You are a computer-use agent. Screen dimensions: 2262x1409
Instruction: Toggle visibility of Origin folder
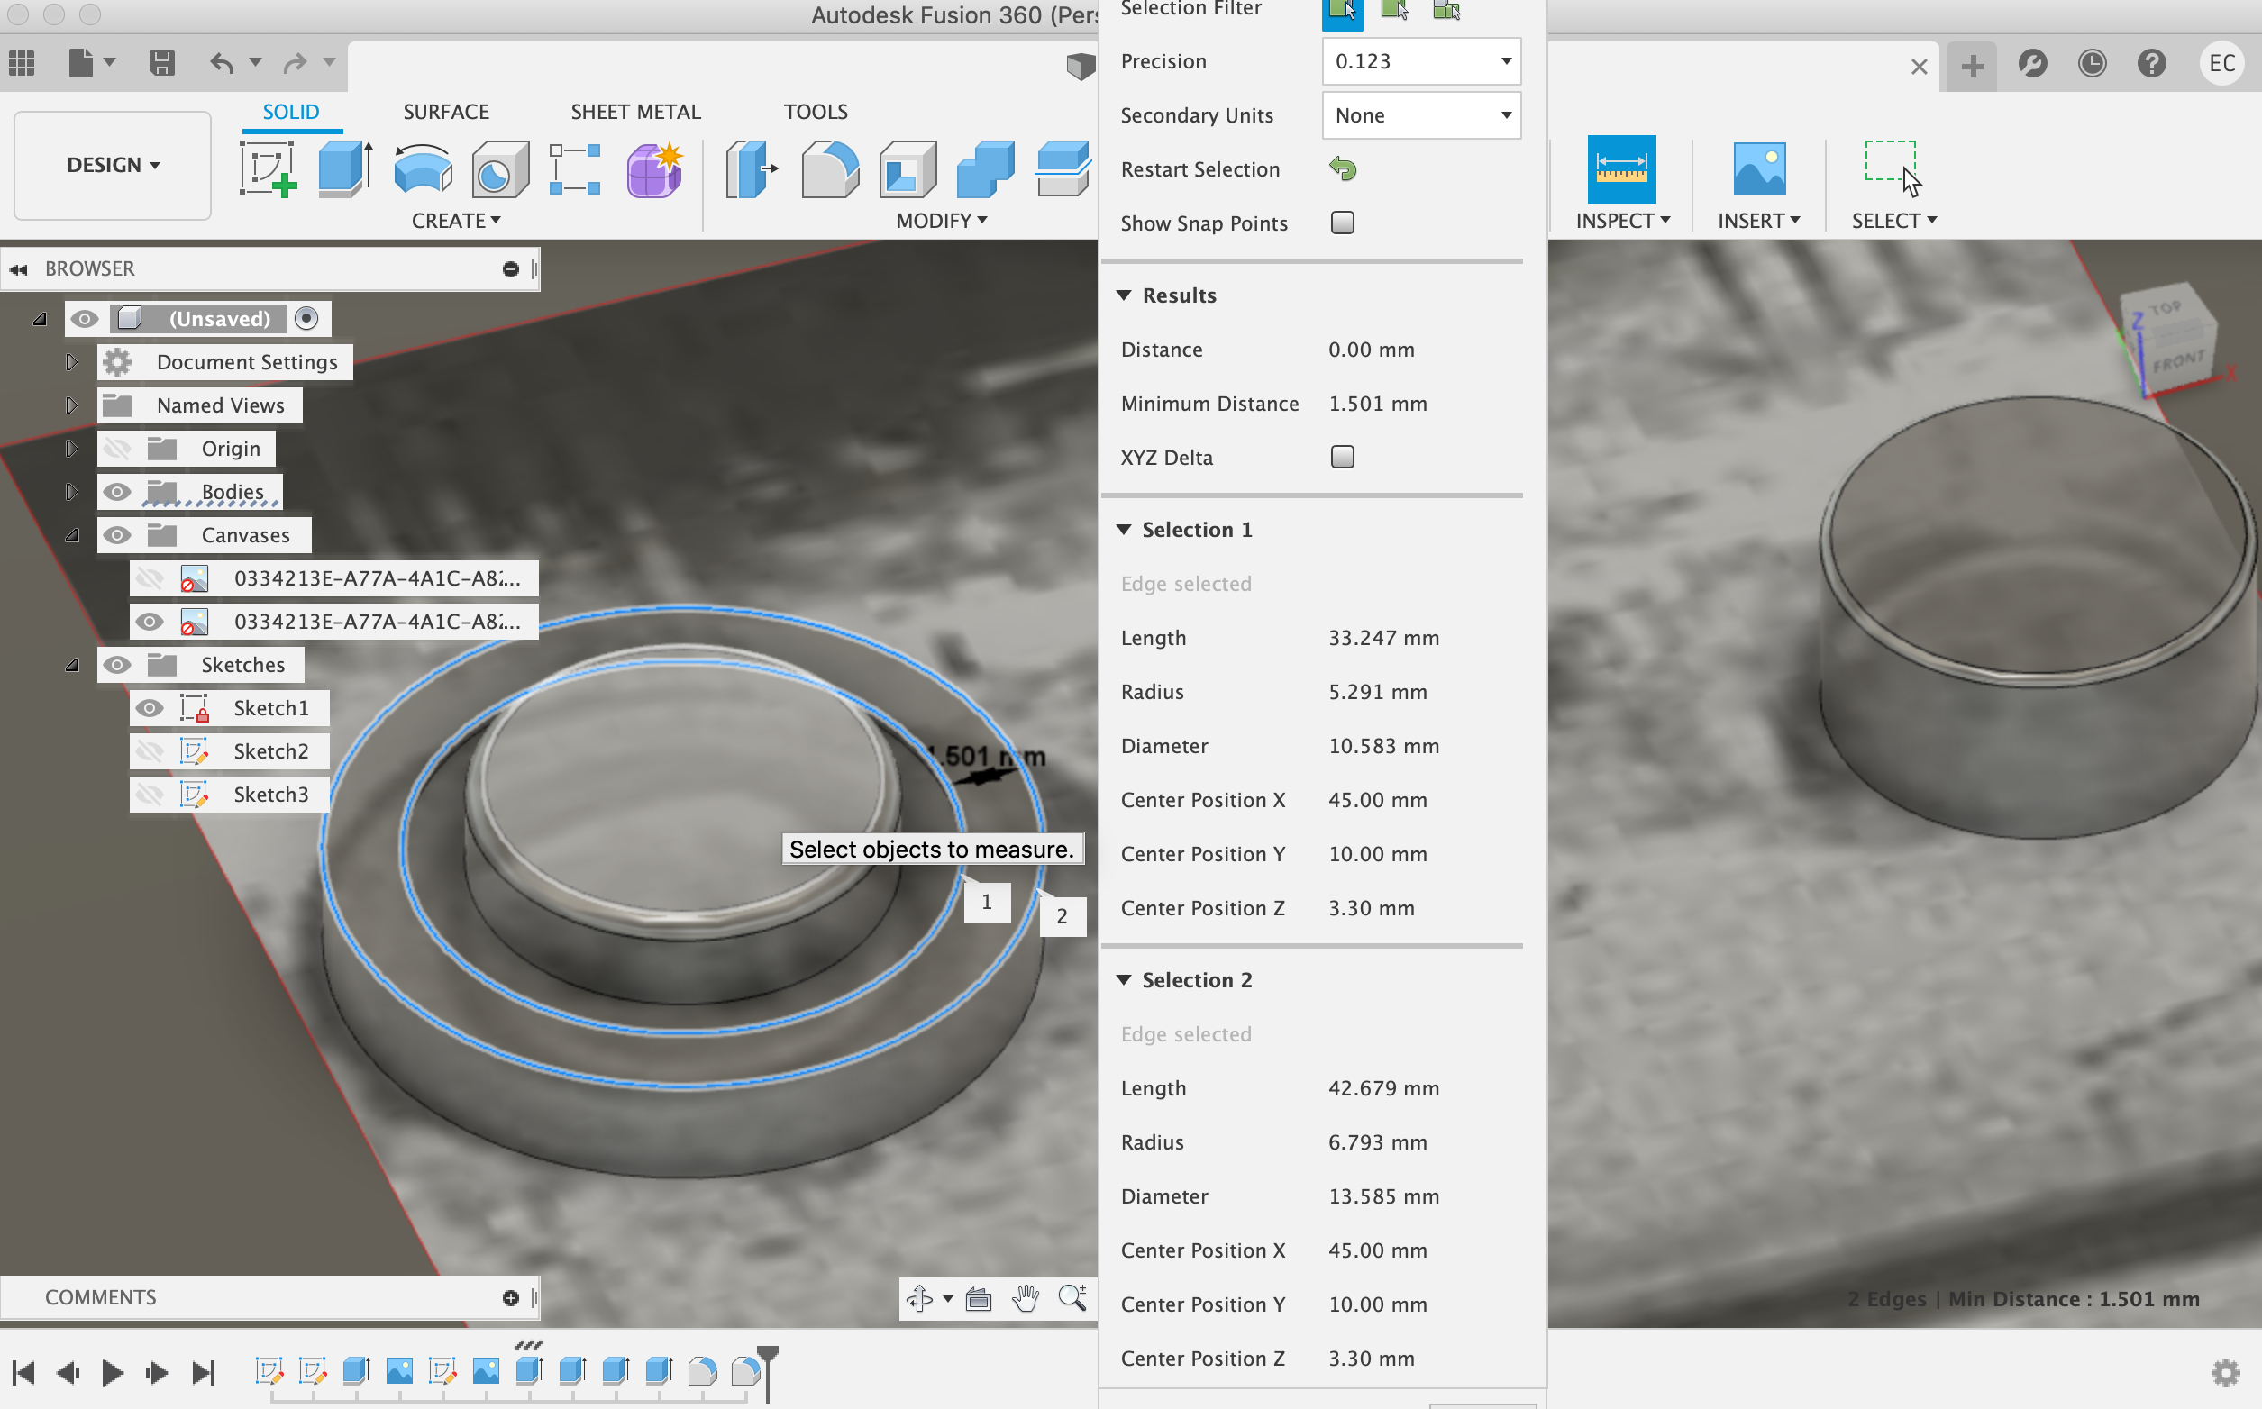[117, 449]
